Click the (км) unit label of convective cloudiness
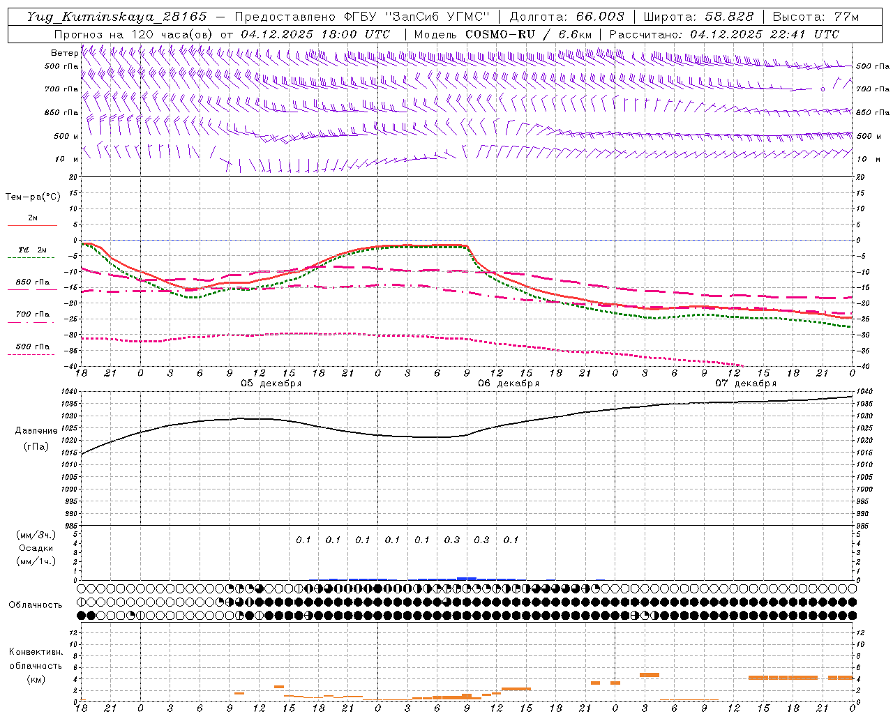Viewport: 893px width, 714px height. (x=36, y=679)
